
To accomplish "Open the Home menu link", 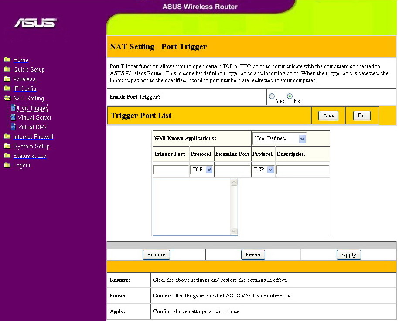I will 20,60.
